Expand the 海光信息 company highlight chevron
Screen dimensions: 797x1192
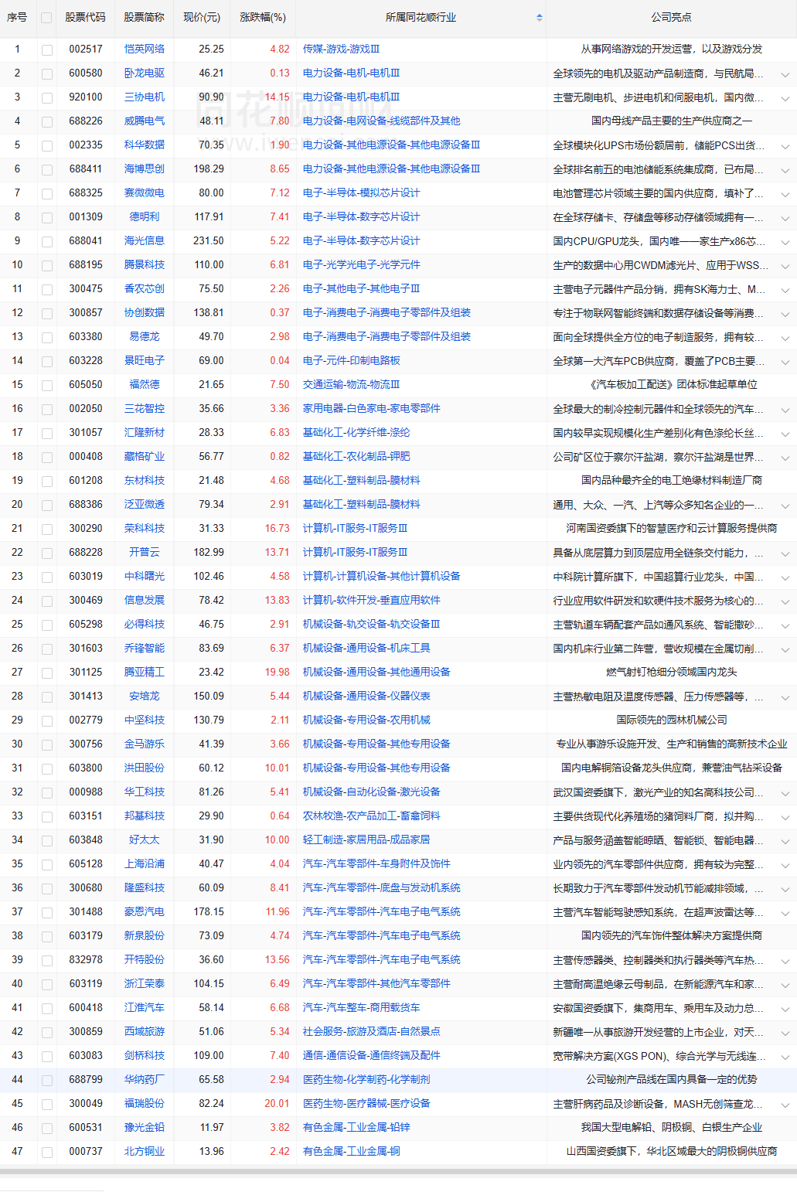tap(785, 242)
